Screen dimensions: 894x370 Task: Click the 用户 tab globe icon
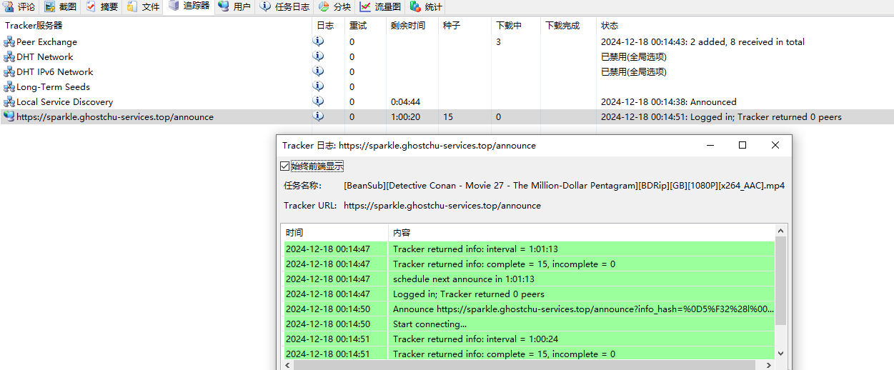tap(224, 6)
